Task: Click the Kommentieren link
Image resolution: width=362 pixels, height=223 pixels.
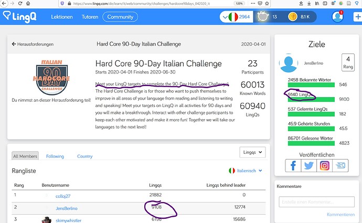Action: coord(340,215)
